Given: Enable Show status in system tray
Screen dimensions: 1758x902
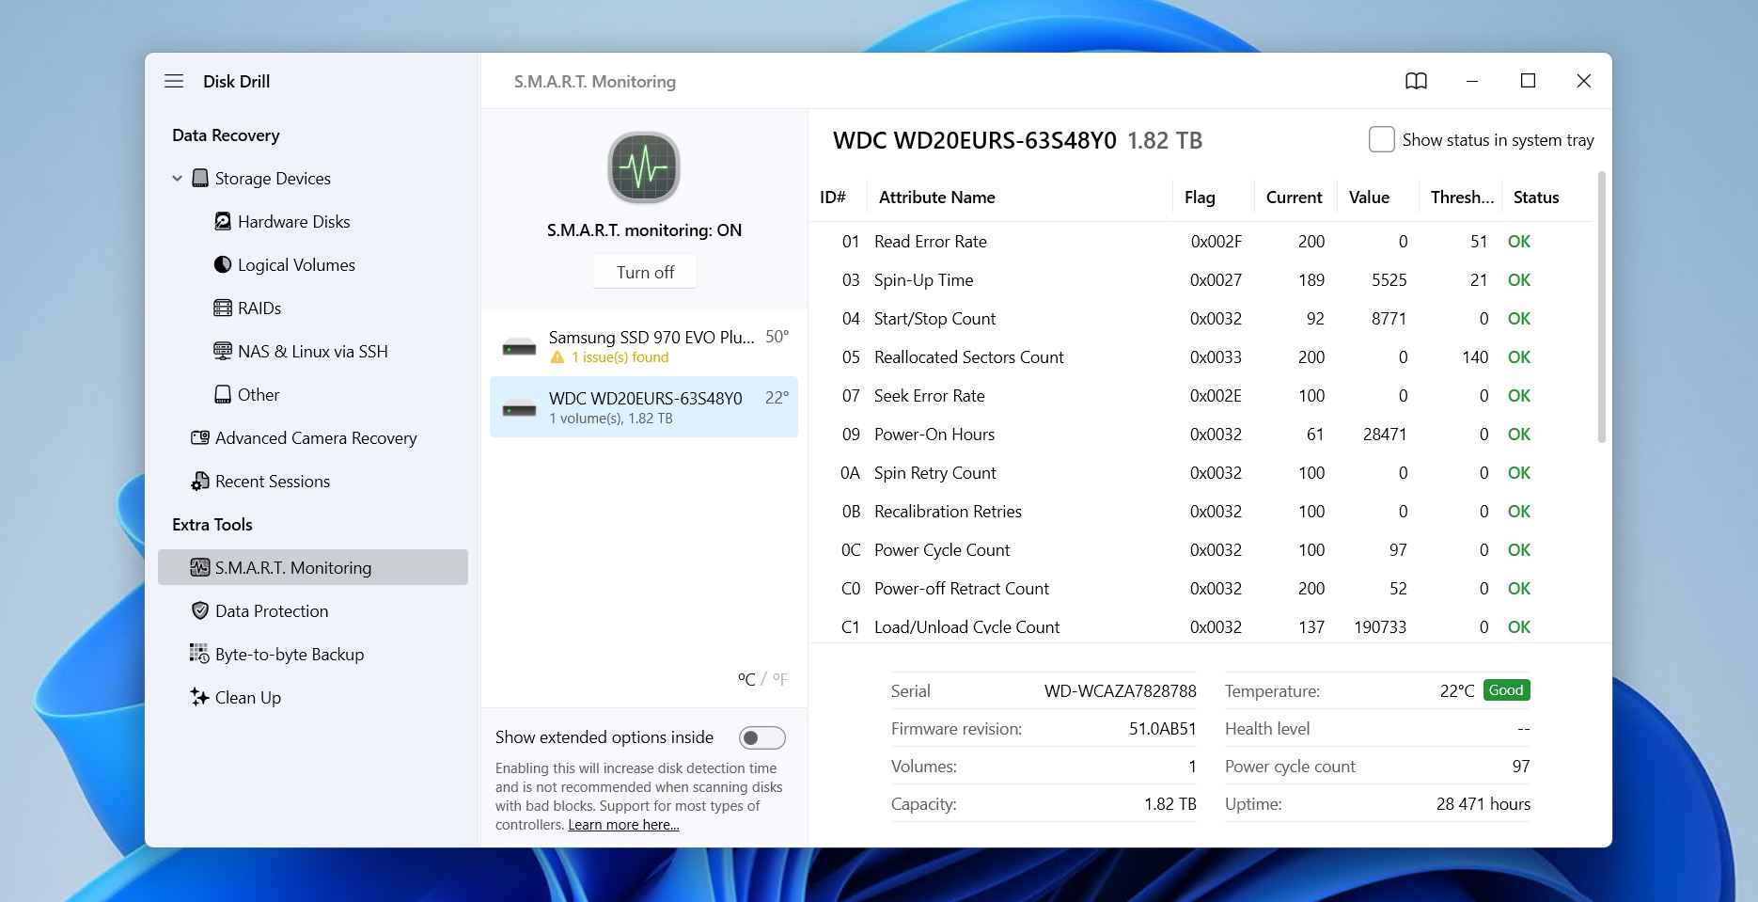Looking at the screenshot, I should [x=1381, y=139].
